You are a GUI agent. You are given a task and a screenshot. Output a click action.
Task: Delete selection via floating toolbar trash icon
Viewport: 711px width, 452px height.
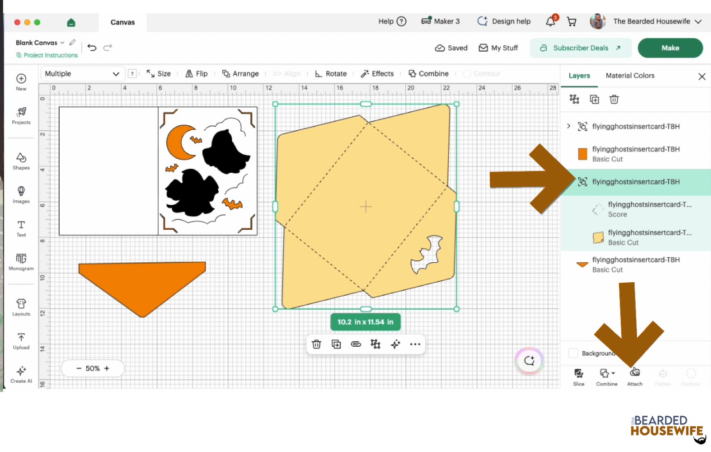[316, 344]
